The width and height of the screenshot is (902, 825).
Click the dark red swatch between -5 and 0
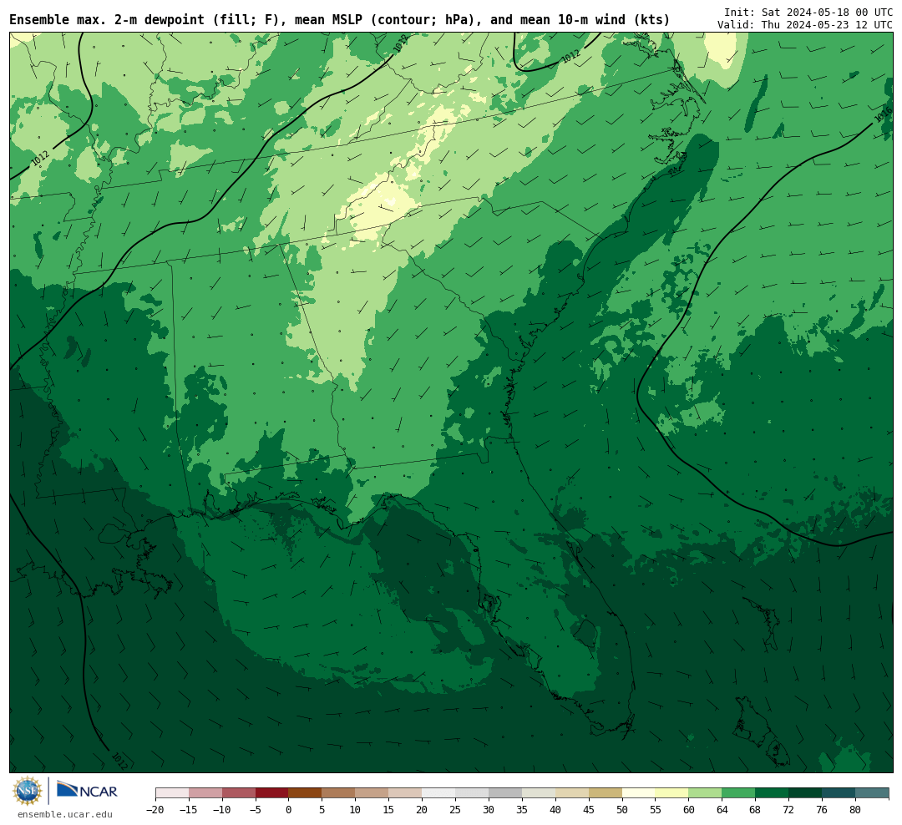tap(271, 792)
